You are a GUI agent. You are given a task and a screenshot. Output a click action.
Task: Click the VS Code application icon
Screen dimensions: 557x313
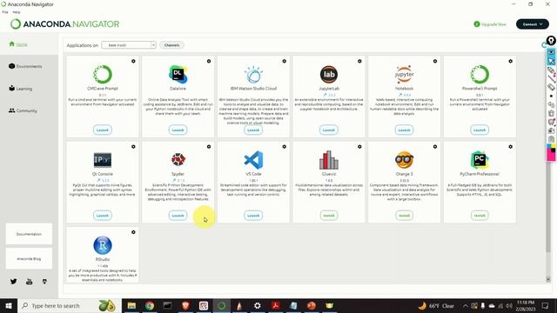(x=253, y=160)
